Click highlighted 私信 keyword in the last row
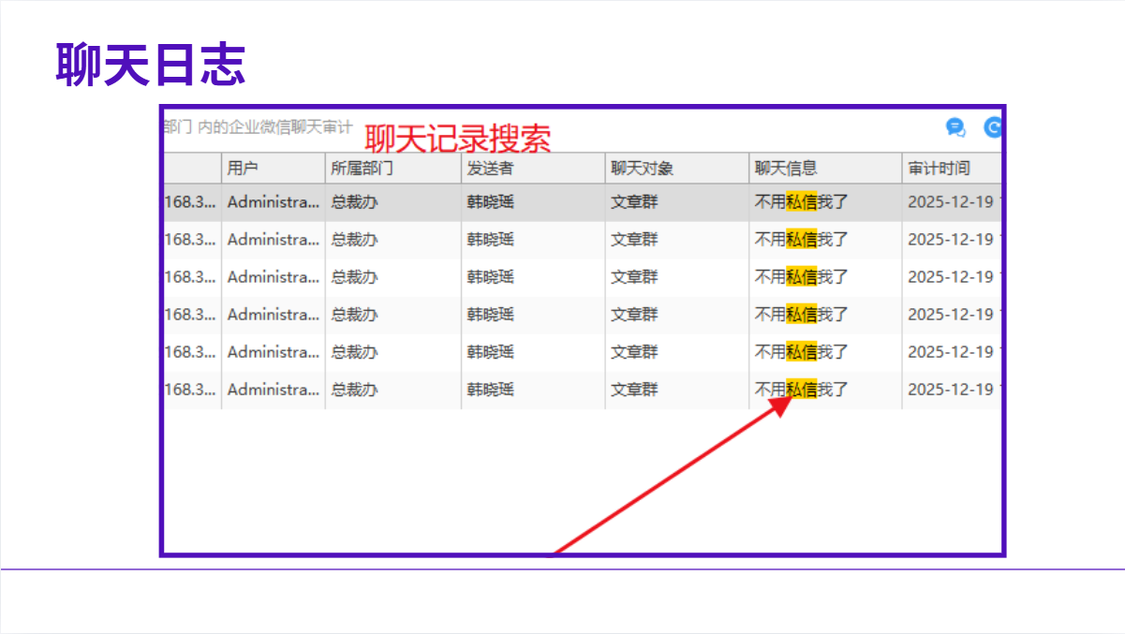The width and height of the screenshot is (1125, 634). pos(801,390)
